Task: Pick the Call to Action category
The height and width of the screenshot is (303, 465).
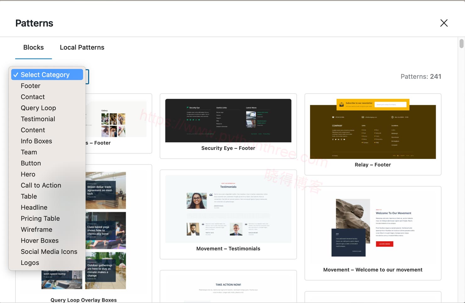Action: point(41,185)
